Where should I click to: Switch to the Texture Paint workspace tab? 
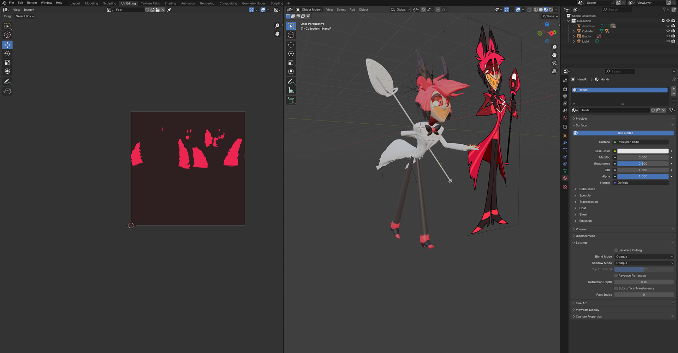[150, 4]
